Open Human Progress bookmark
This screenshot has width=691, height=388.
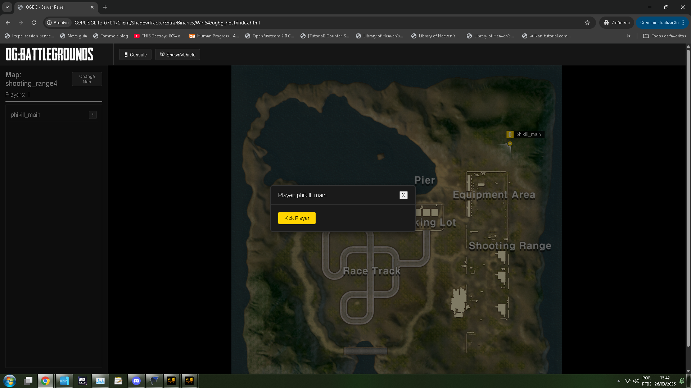(214, 36)
